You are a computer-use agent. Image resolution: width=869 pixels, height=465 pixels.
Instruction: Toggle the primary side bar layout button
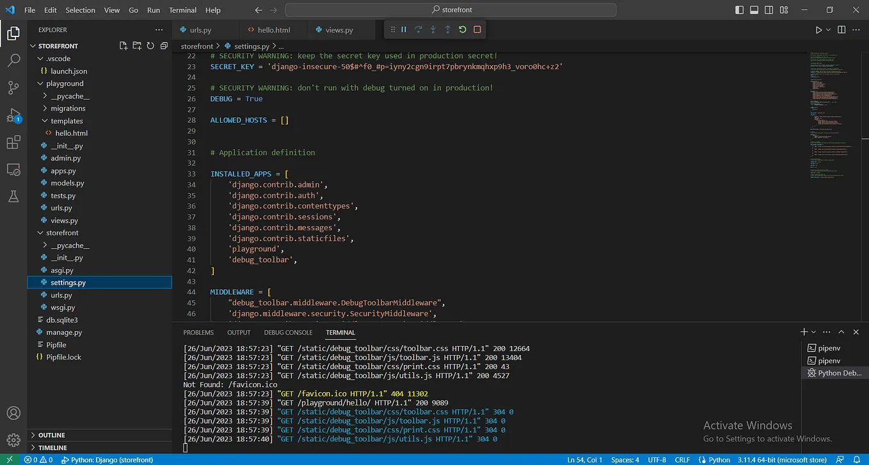point(740,10)
